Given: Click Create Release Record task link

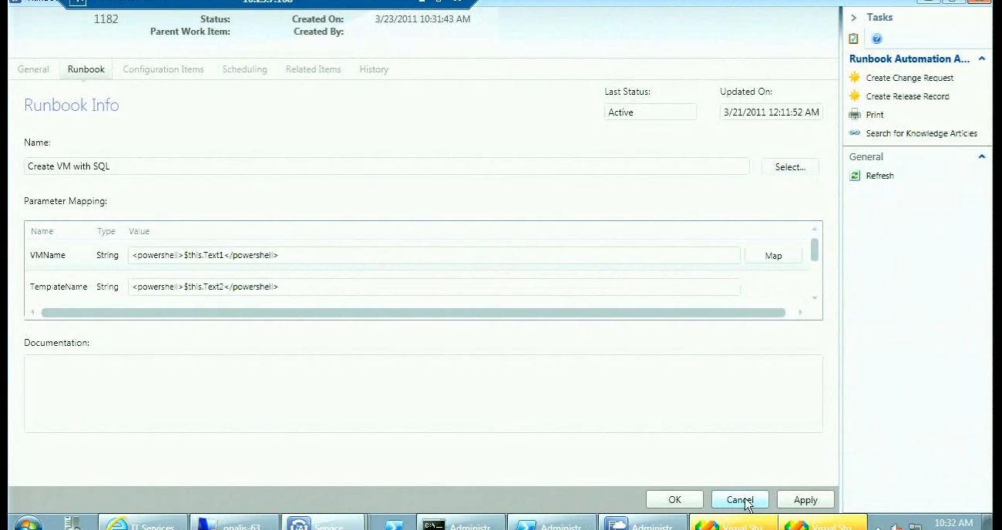Looking at the screenshot, I should (907, 96).
